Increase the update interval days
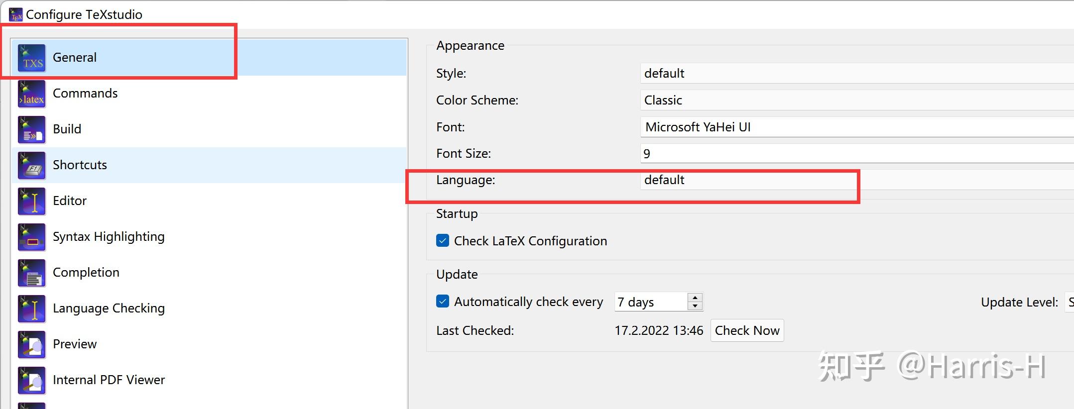The image size is (1074, 409). [695, 298]
